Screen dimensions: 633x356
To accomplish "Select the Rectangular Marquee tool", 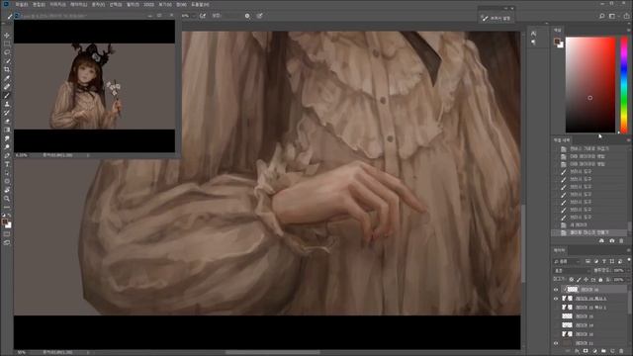I will [x=7, y=44].
